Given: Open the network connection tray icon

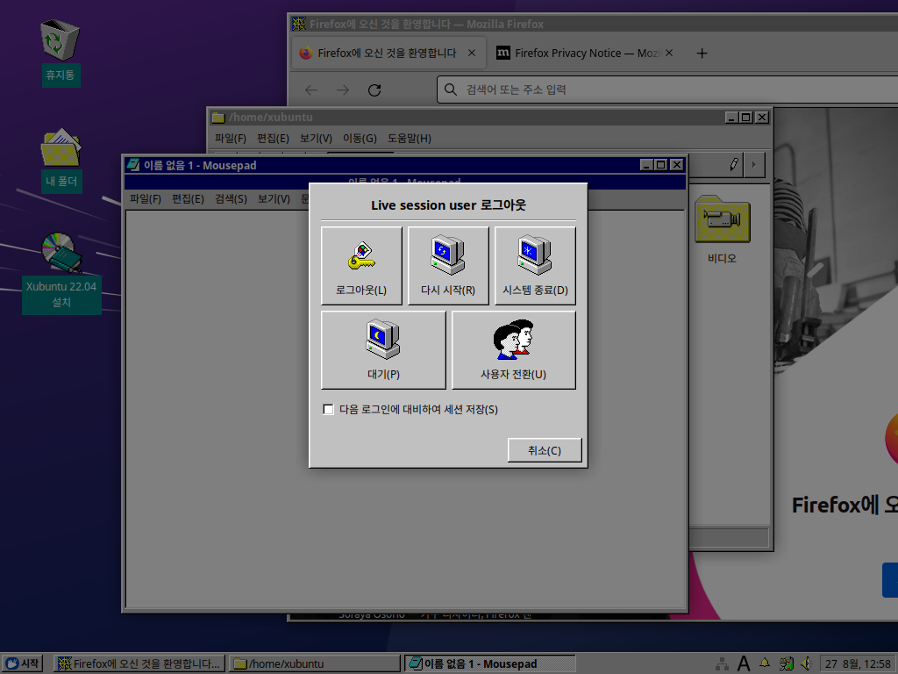Looking at the screenshot, I should click(x=723, y=663).
